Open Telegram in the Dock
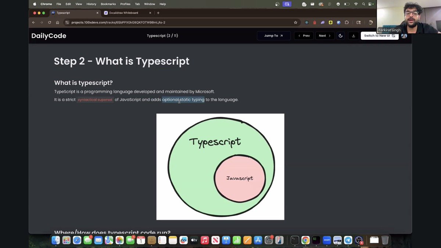 pyautogui.click(x=348, y=240)
